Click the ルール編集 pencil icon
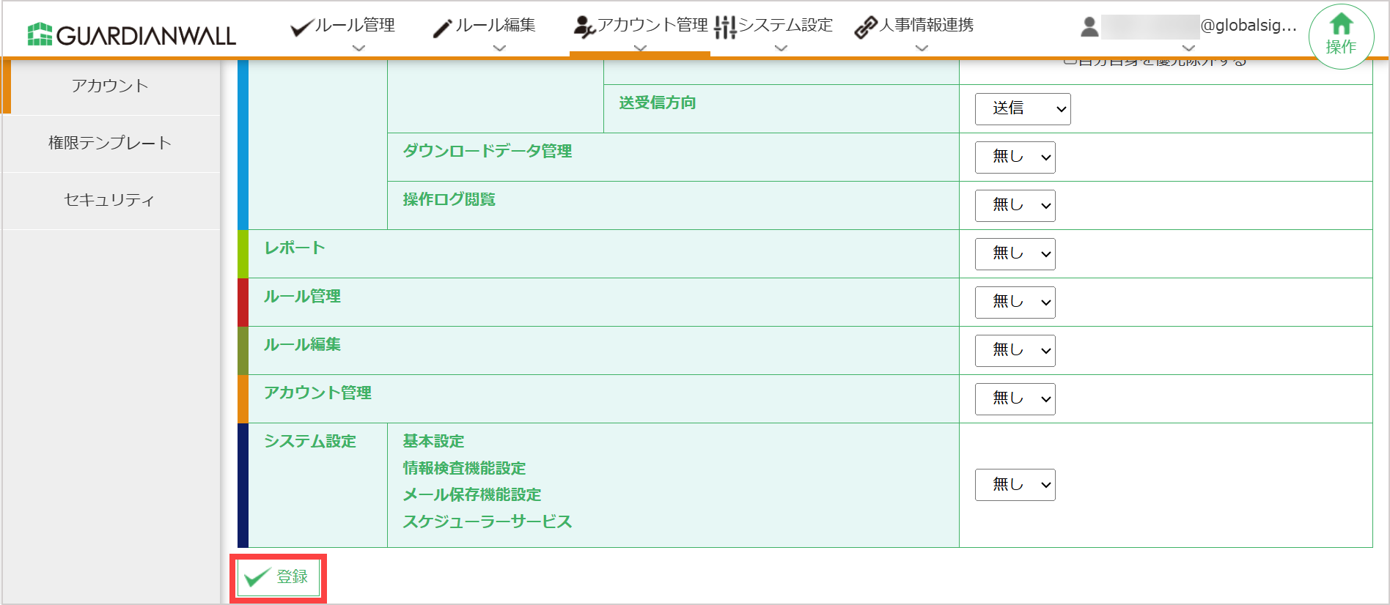 tap(442, 28)
